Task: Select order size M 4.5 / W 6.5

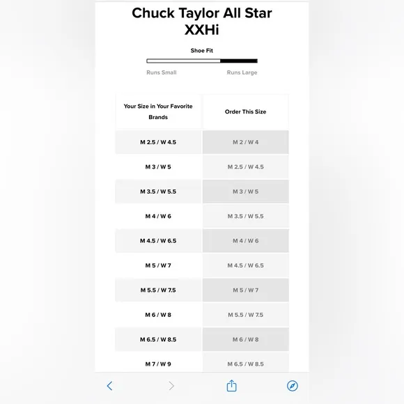Action: tap(246, 265)
